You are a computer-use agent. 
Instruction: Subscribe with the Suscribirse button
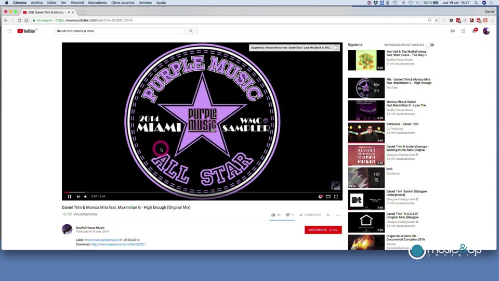click(x=323, y=229)
